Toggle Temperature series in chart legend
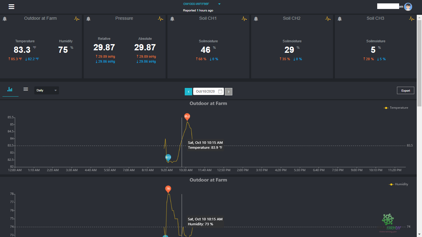Screen dimensions: 422x237 point(396,108)
